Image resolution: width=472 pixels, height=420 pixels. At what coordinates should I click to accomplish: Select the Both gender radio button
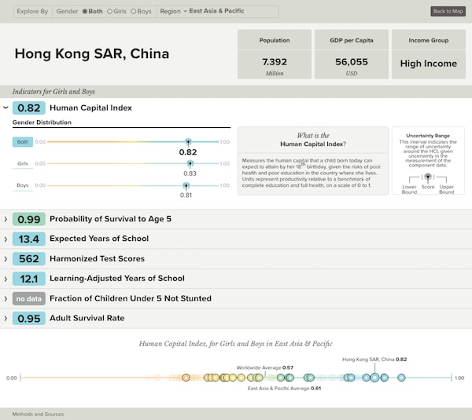tap(85, 12)
